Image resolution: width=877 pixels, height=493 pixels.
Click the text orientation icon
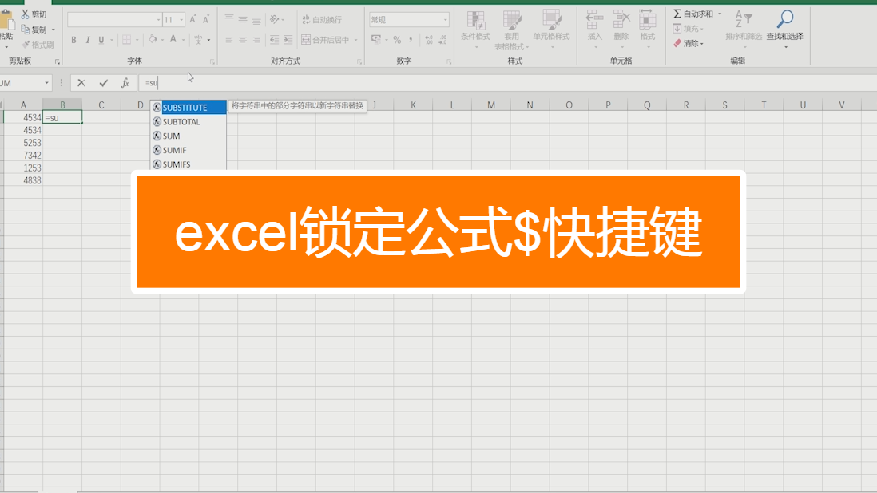(275, 19)
